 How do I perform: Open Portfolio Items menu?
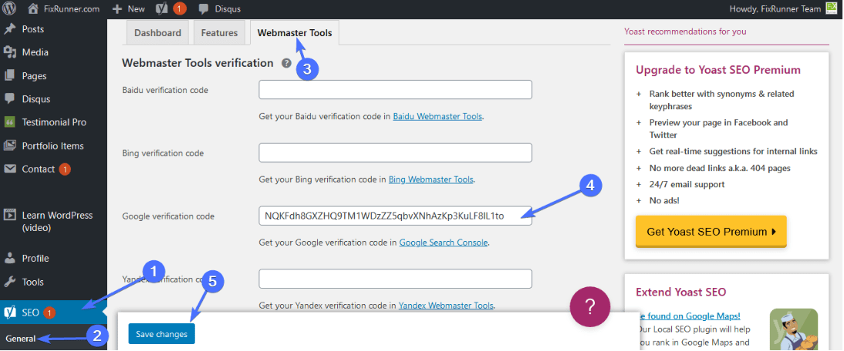[53, 145]
